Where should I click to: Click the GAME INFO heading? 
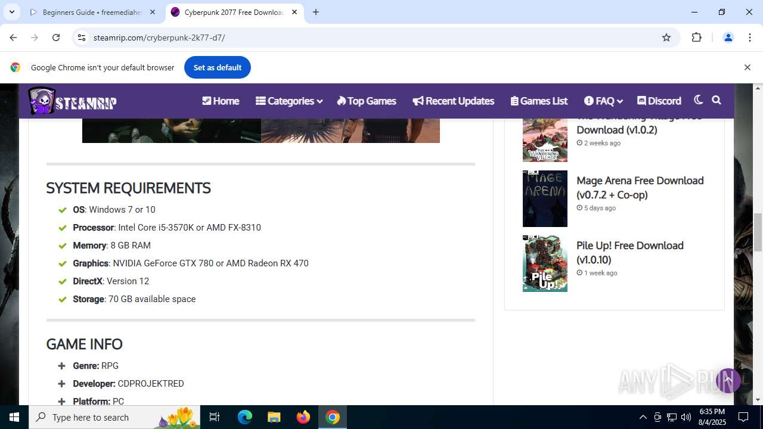pyautogui.click(x=84, y=344)
